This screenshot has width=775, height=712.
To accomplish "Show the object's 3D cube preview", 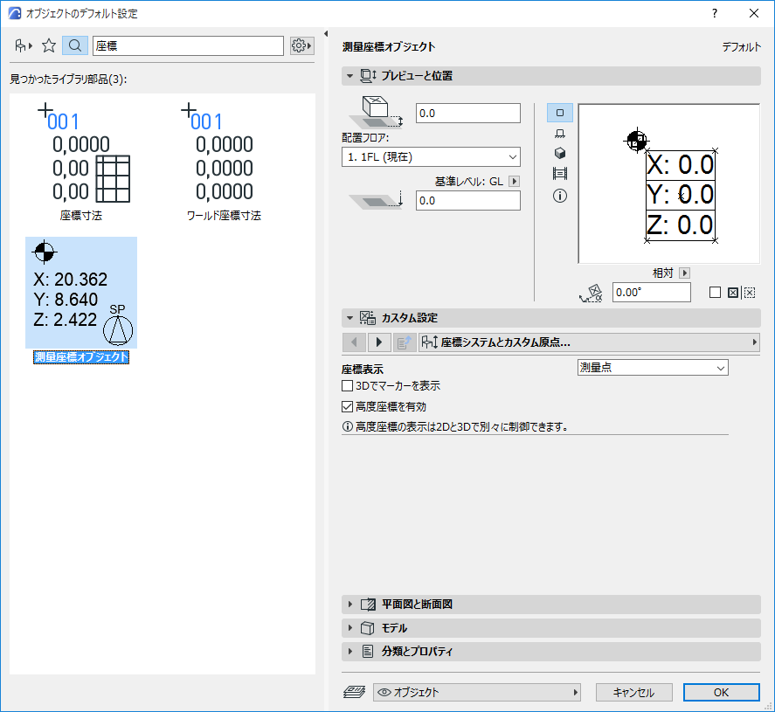I will [558, 153].
